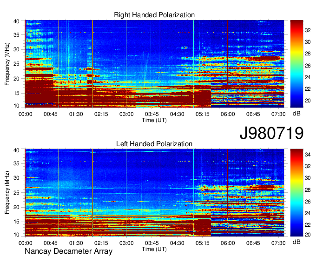Click the "Right Handed Polarization" plot title
This screenshot has height=257, width=316.
pos(154,15)
